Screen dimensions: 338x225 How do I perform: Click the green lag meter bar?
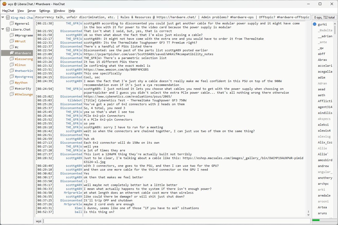316,220
